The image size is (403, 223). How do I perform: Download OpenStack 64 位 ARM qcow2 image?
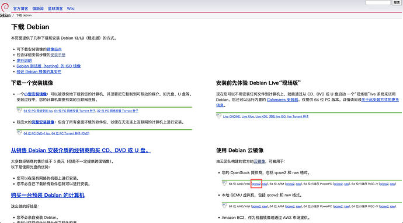pos(290,184)
